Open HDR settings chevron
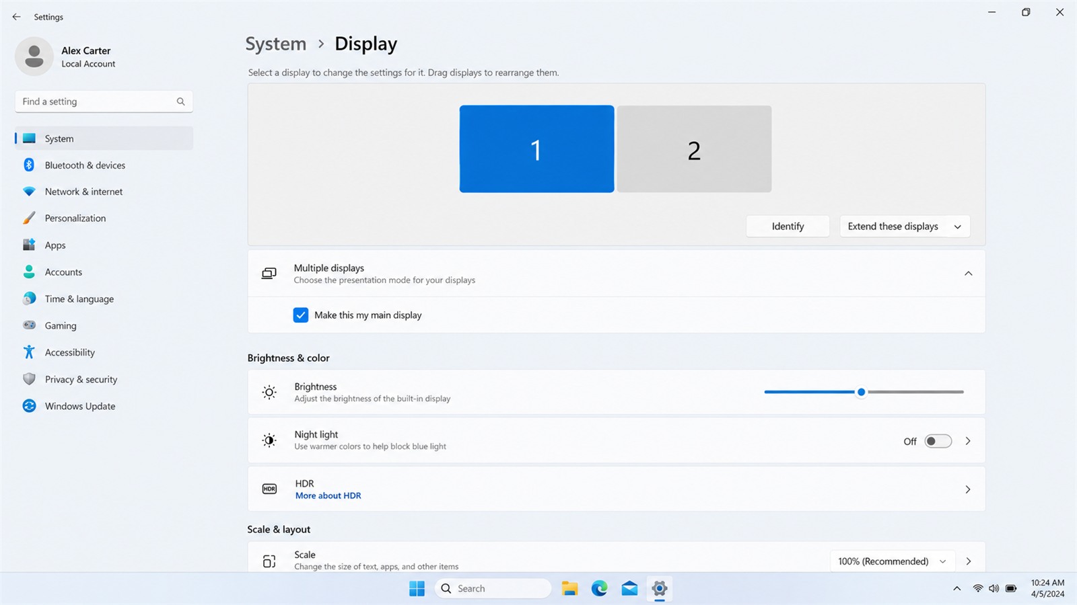This screenshot has height=605, width=1077. point(968,489)
